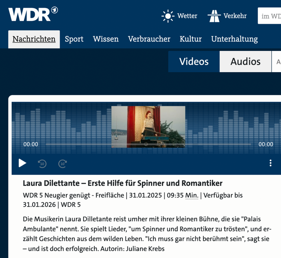Image resolution: width=281 pixels, height=258 pixels.
Task: Open the Wissen menu item
Action: click(106, 39)
